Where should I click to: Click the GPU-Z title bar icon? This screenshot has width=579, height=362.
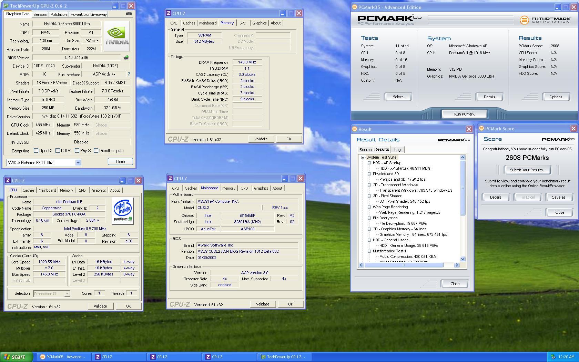[x=6, y=6]
